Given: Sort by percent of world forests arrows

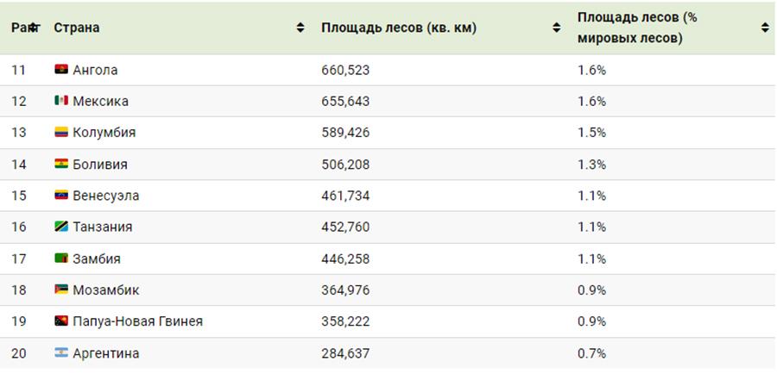Looking at the screenshot, I should tap(765, 28).
